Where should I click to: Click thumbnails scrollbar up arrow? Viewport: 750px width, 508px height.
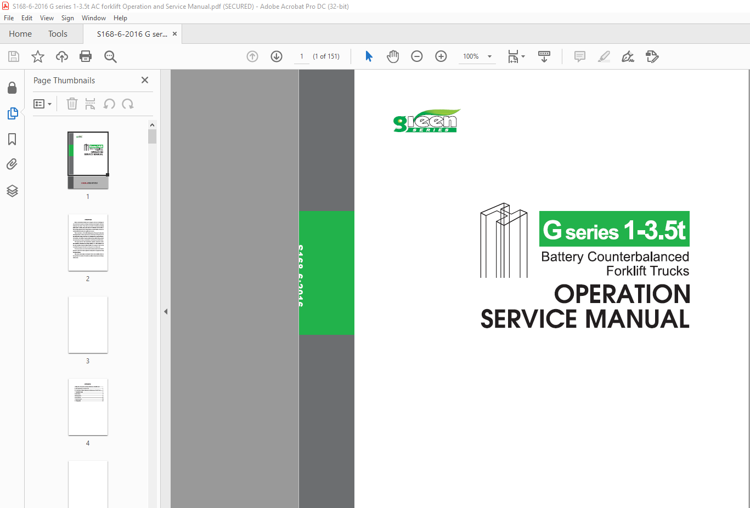(x=152, y=125)
